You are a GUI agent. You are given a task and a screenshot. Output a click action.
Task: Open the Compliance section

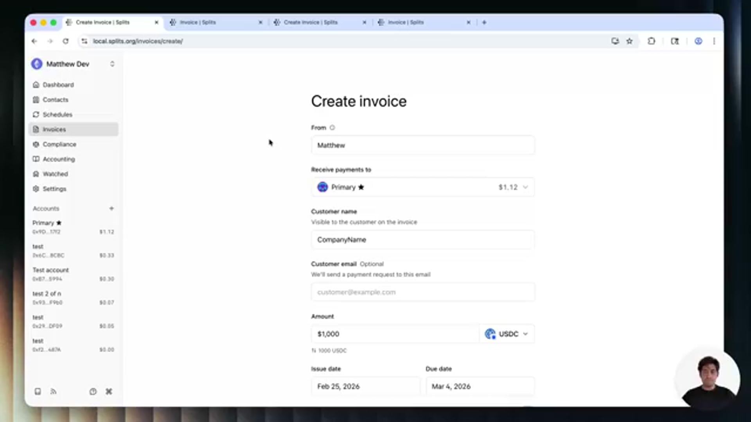(59, 144)
